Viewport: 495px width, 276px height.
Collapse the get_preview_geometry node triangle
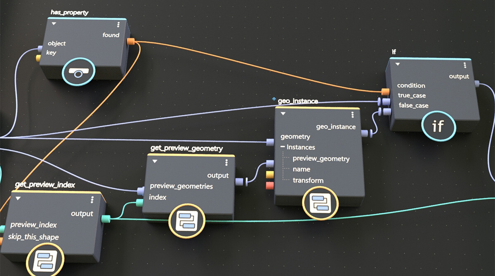pyautogui.click(x=155, y=161)
